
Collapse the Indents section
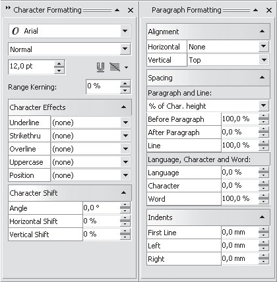(262, 217)
